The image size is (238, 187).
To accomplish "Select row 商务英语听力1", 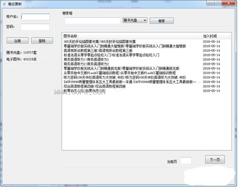I will click(146, 59).
